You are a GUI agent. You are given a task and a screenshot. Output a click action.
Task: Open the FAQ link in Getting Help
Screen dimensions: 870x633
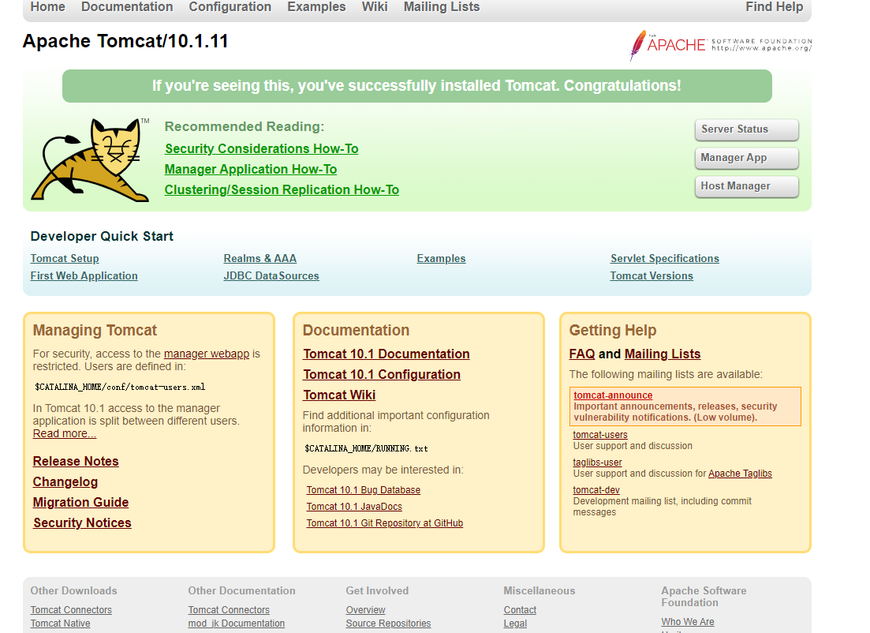coord(582,354)
